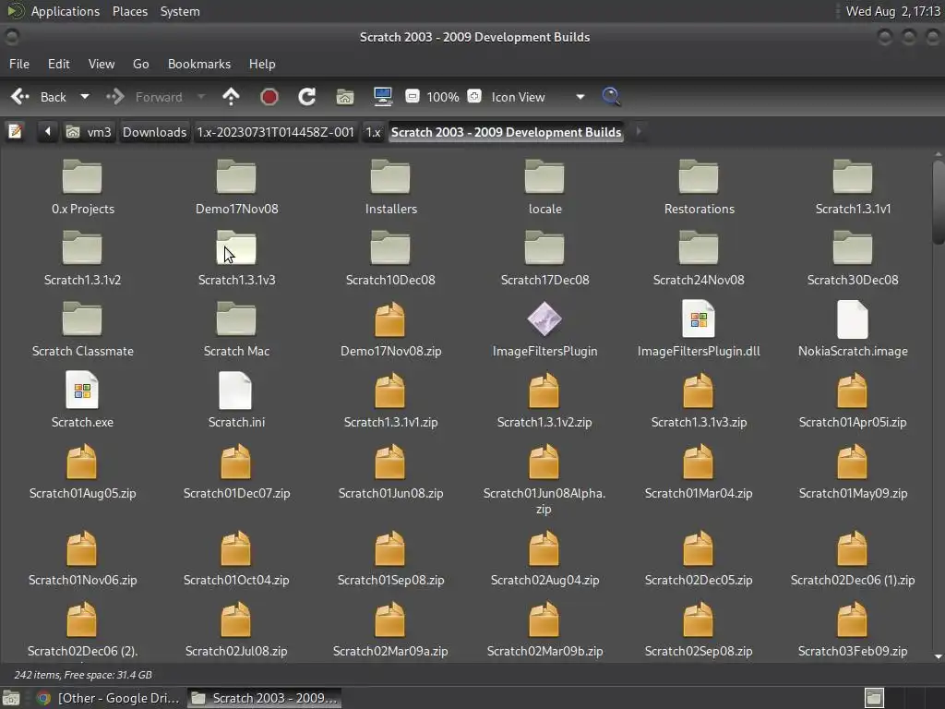Image resolution: width=945 pixels, height=709 pixels.
Task: Select the Scratch01Apr05i.zip archive
Action: tap(853, 401)
